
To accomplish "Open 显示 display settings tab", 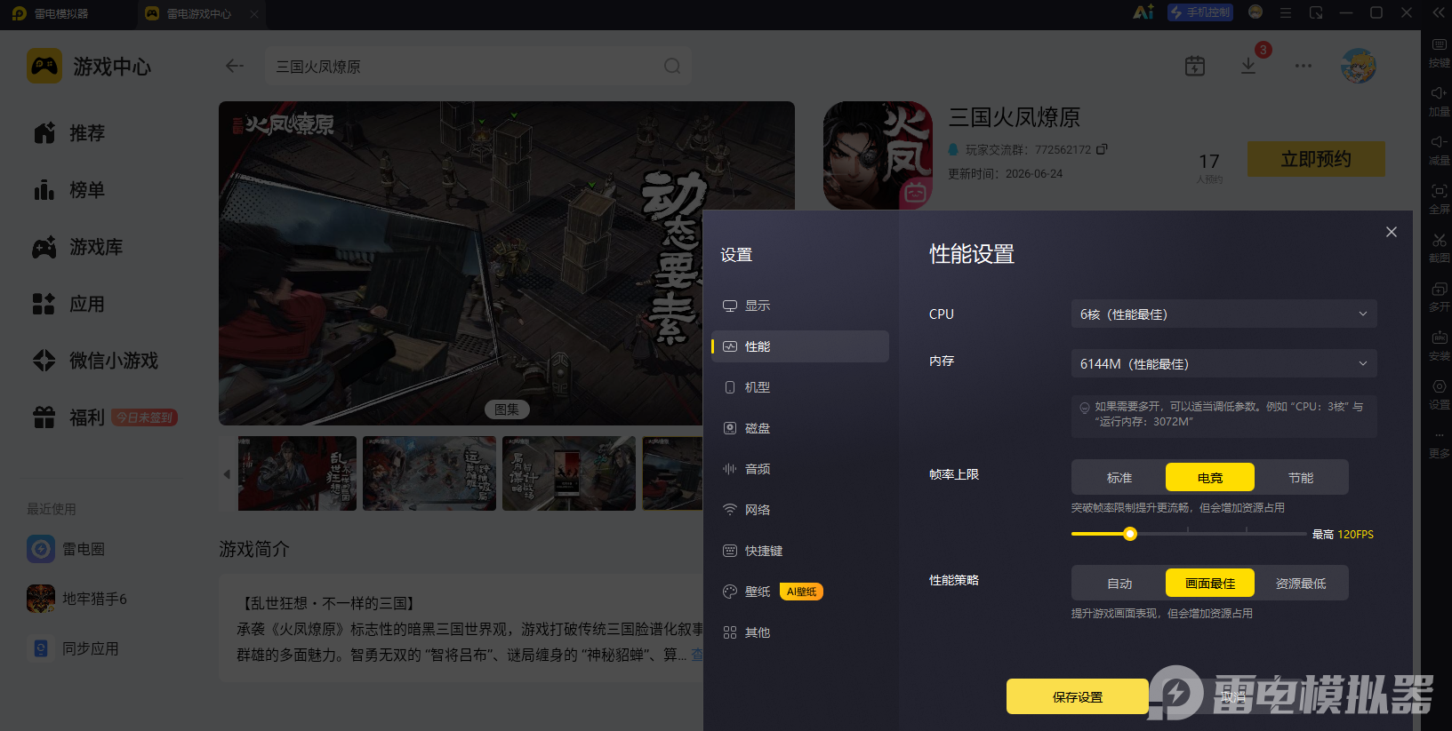I will (800, 306).
